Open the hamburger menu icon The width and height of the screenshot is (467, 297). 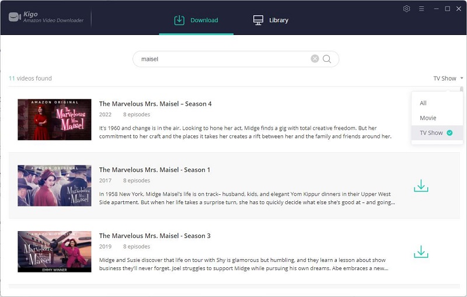pyautogui.click(x=421, y=9)
